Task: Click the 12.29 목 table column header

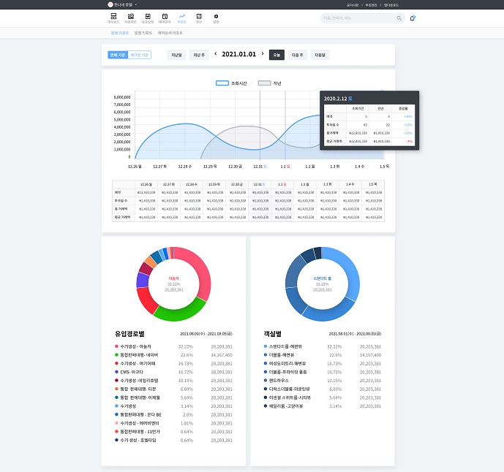Action: point(214,184)
